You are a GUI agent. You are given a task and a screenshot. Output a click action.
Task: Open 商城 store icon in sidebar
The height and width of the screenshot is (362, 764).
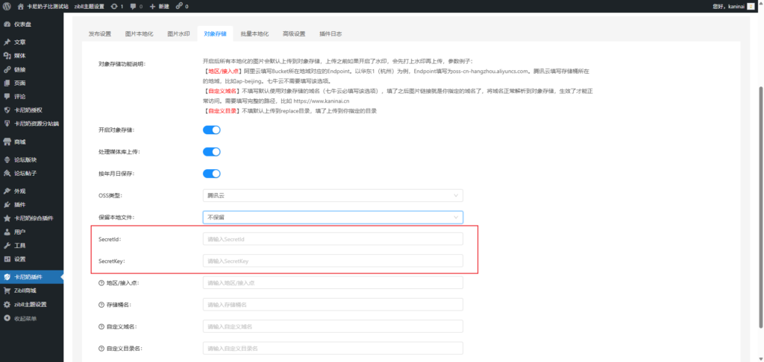point(7,142)
